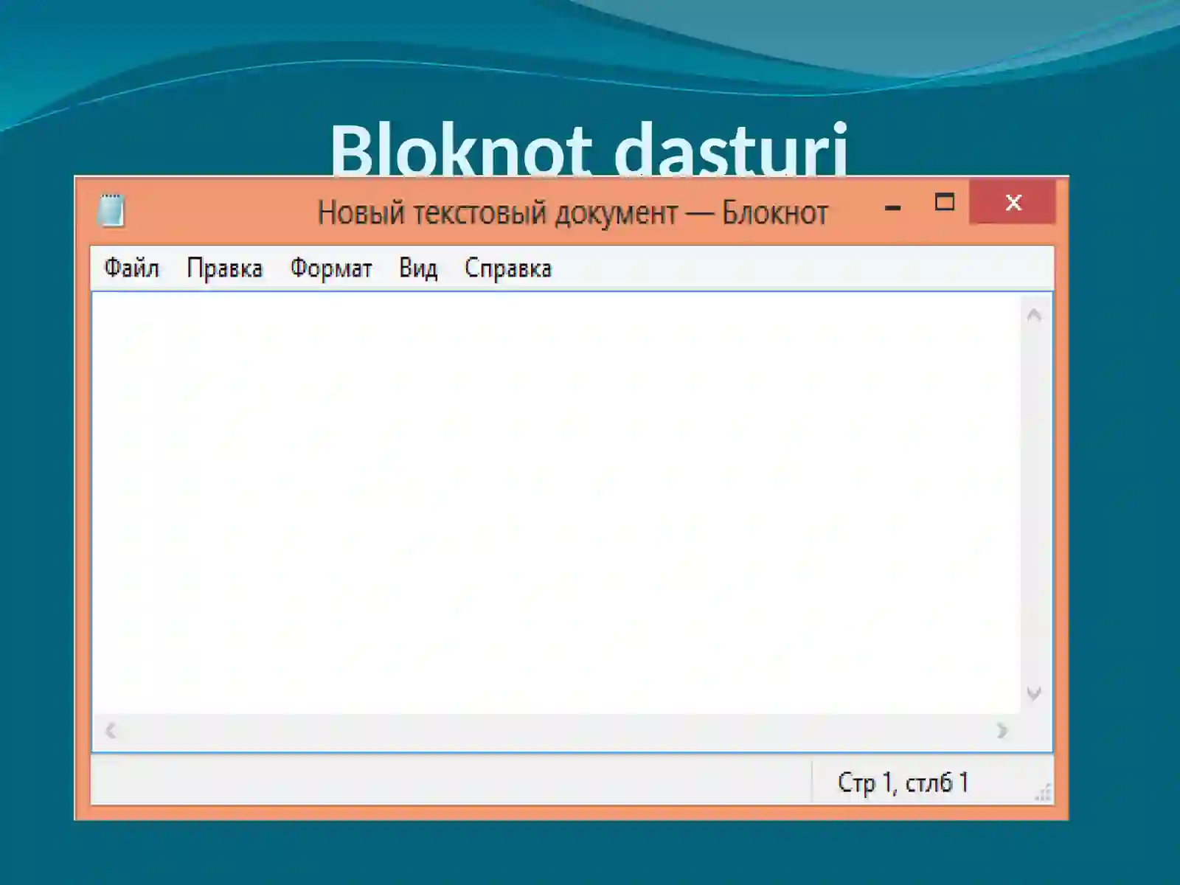Click the slide heading 'Bloknot dasturi'
The height and width of the screenshot is (885, 1180).
(589, 149)
